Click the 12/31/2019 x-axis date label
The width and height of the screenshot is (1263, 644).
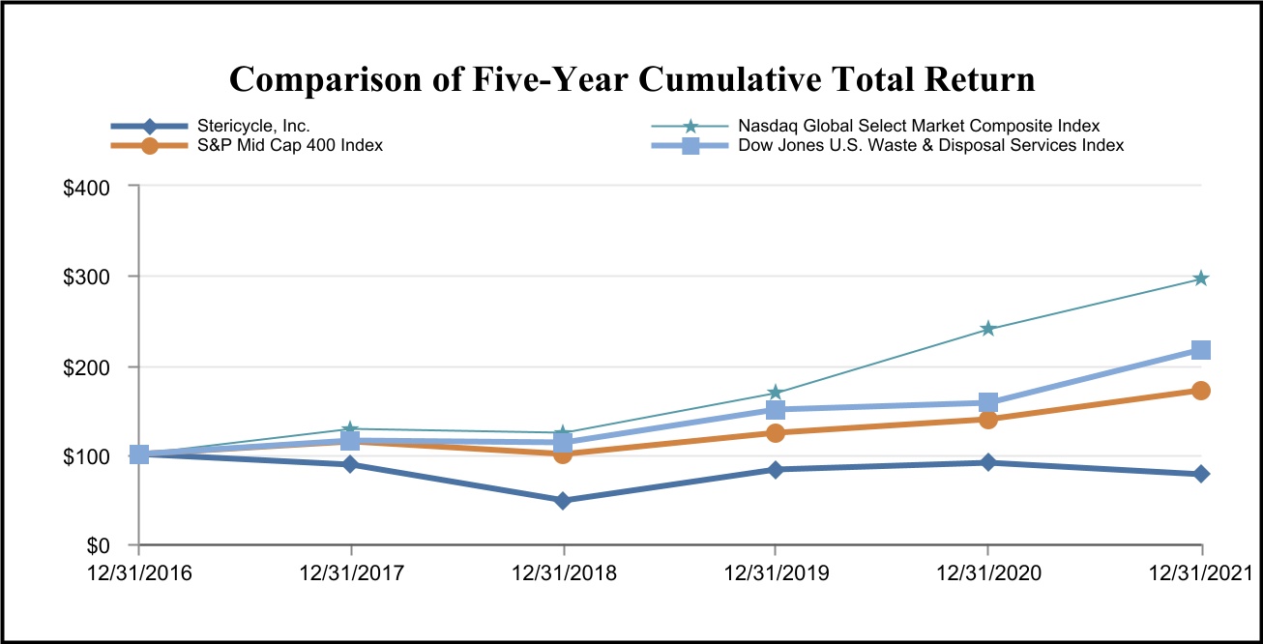(x=776, y=573)
